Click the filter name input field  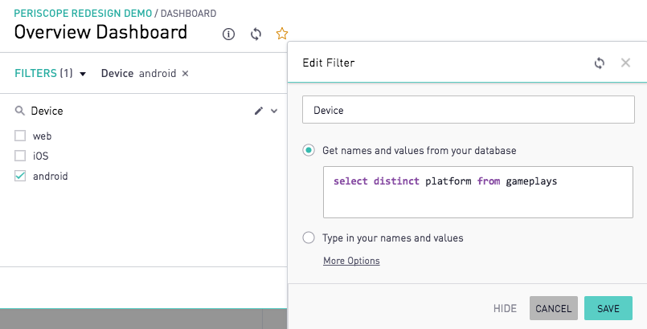pyautogui.click(x=469, y=109)
